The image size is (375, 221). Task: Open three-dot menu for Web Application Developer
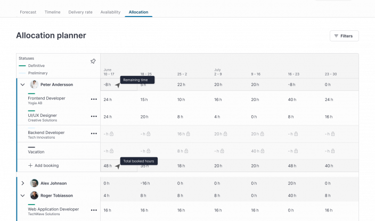[x=94, y=210]
